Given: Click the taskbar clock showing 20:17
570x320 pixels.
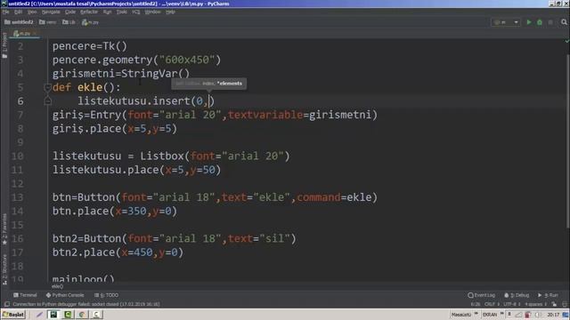Looking at the screenshot, I should (x=553, y=315).
